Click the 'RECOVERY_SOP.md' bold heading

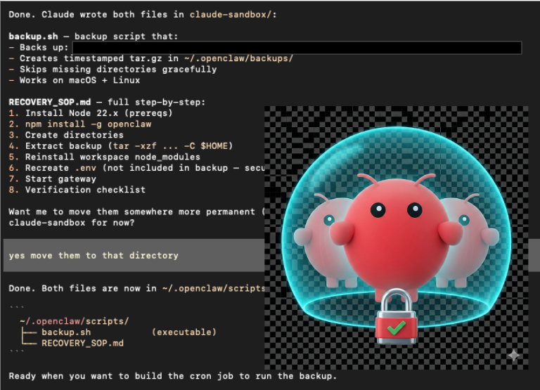(50, 102)
